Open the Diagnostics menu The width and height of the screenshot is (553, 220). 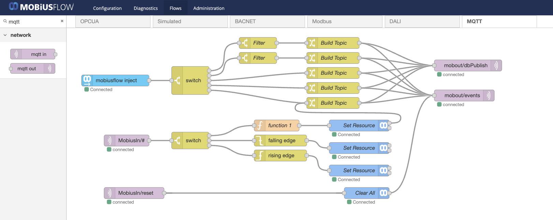click(146, 8)
